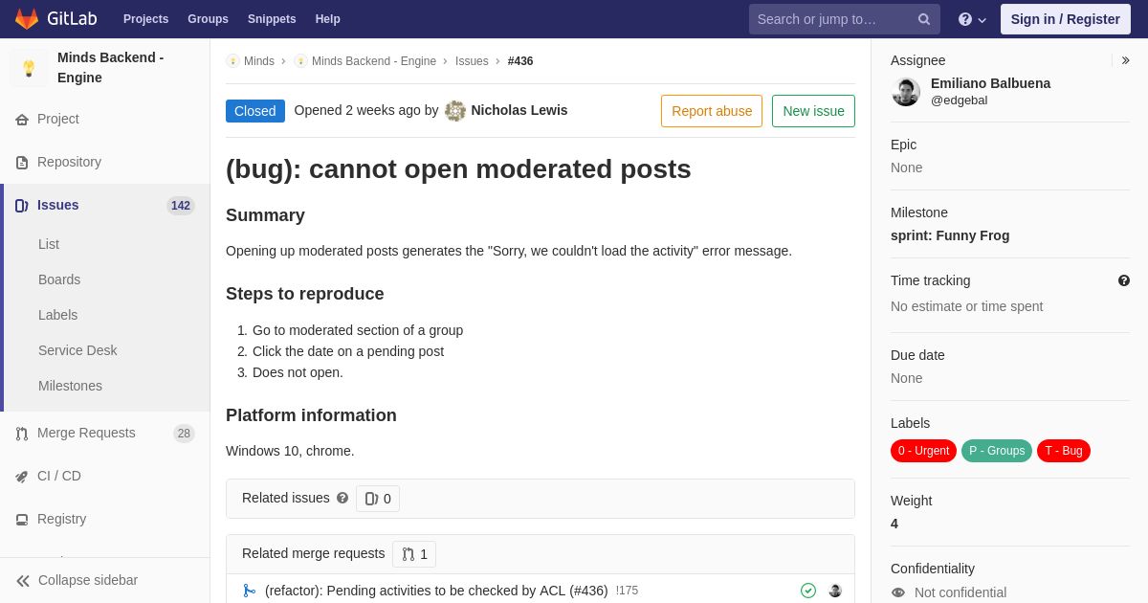1148x603 pixels.
Task: Click the search magnifier icon
Action: click(923, 19)
